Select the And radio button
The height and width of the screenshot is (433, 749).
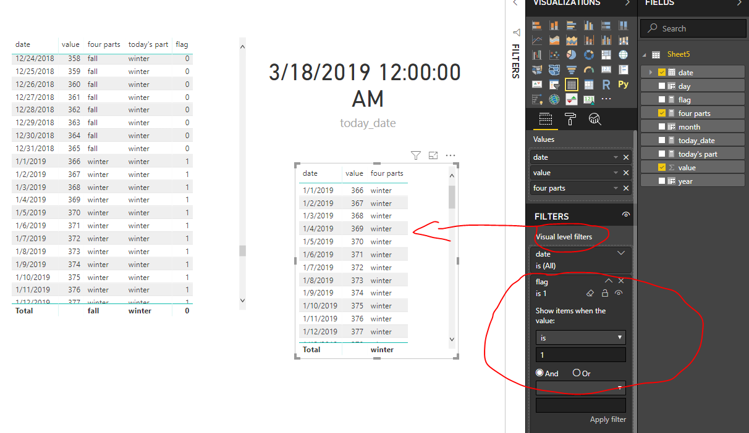(x=540, y=373)
